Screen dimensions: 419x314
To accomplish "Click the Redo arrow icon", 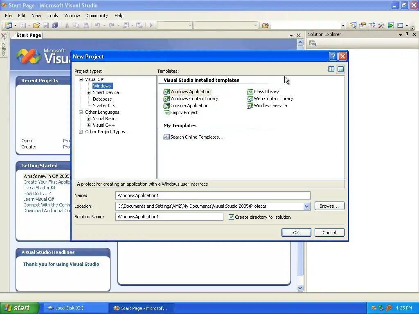I will 111,25.
